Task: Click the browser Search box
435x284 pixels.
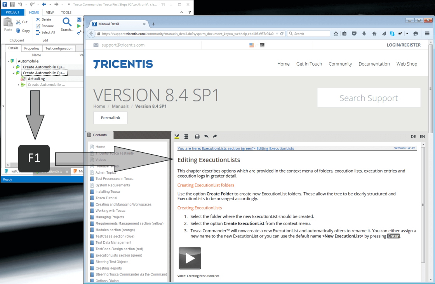Action: pos(308,34)
